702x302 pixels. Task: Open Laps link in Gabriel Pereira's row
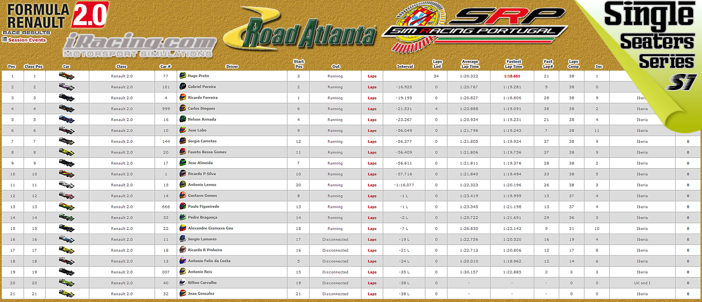(x=372, y=87)
